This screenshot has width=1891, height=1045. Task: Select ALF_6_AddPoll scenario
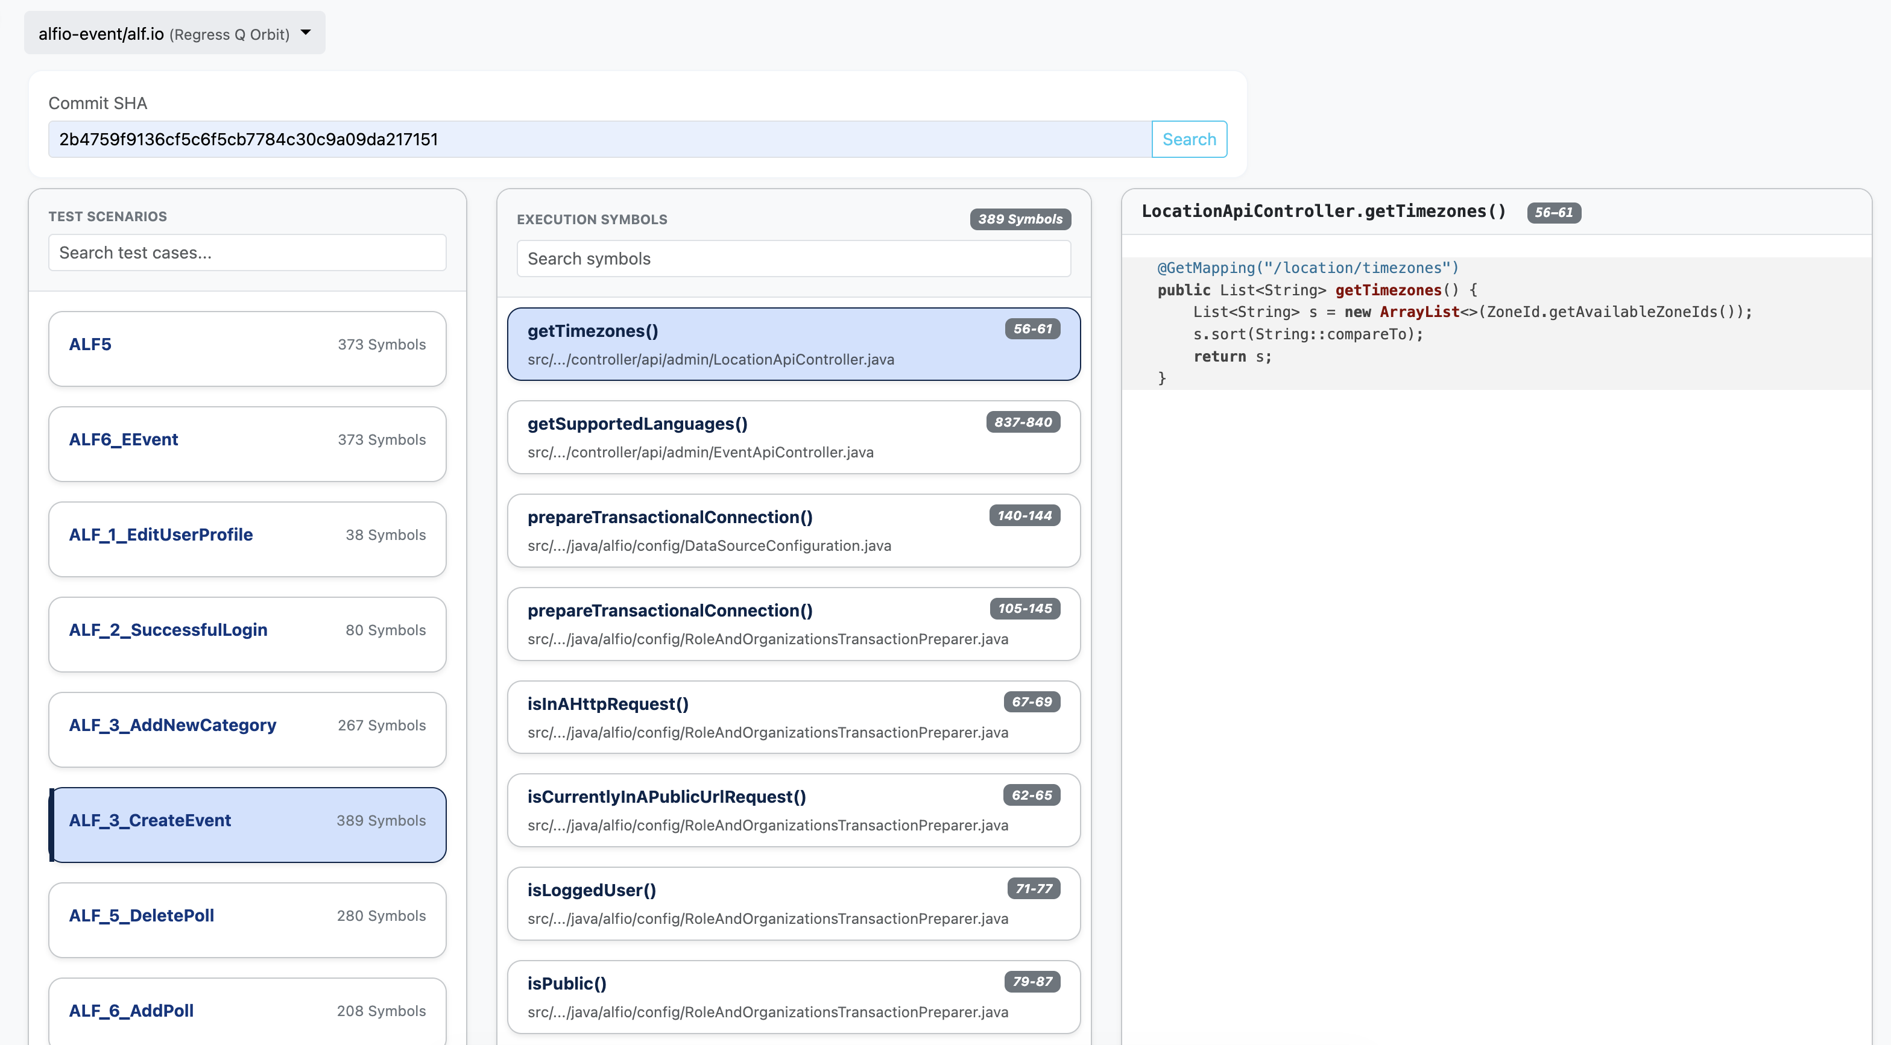coord(247,1011)
